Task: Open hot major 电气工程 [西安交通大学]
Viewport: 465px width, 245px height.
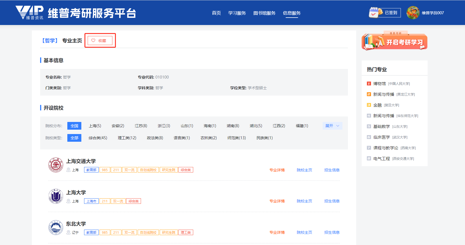Action: point(394,158)
